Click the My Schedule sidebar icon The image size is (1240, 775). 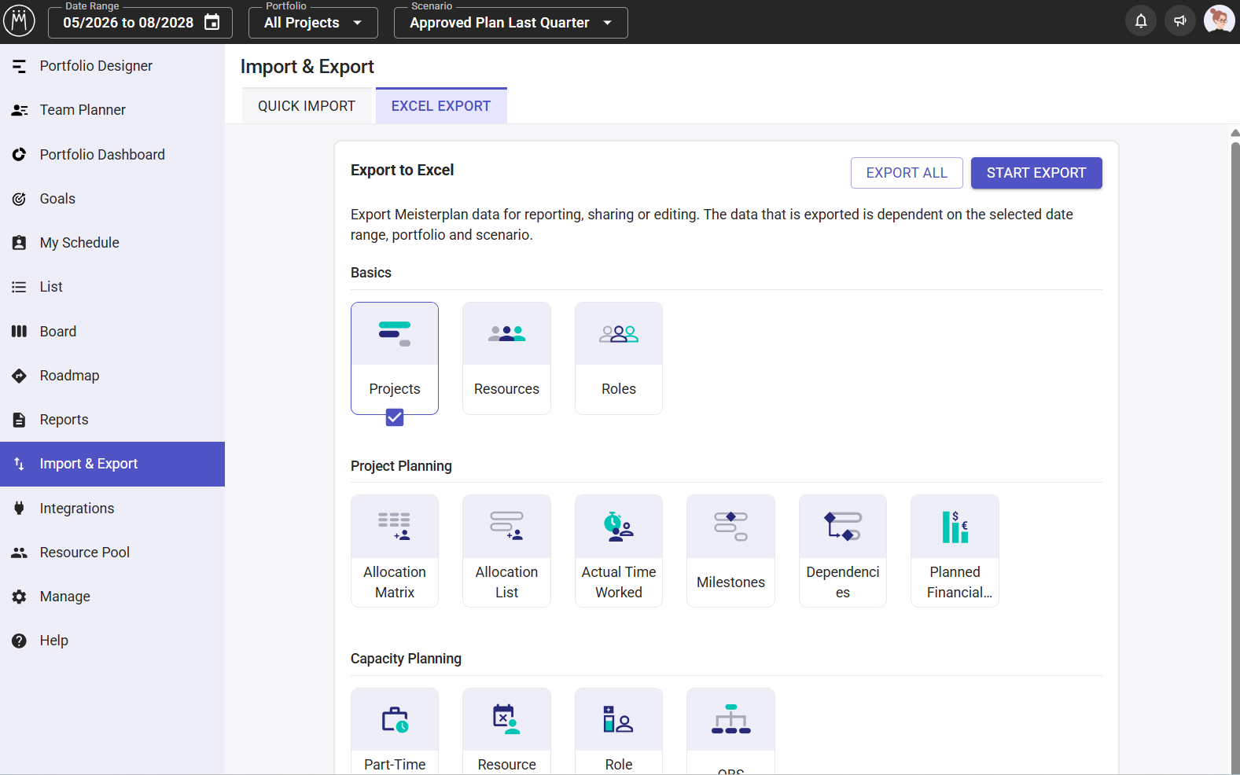20,243
